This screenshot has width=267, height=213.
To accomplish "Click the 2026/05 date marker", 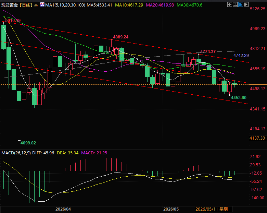I will click(171, 209).
